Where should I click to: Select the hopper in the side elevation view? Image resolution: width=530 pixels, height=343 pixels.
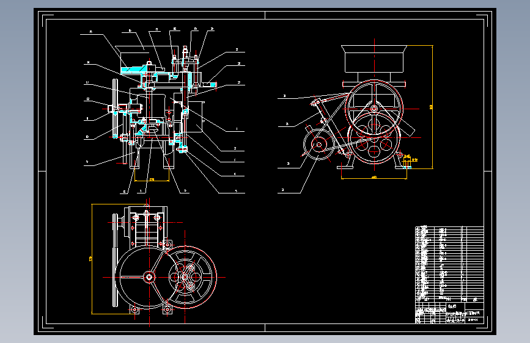coord(374,59)
